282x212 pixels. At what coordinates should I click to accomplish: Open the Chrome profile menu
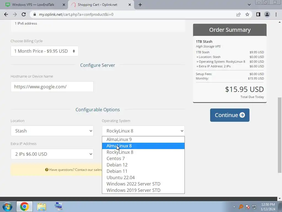(267, 14)
